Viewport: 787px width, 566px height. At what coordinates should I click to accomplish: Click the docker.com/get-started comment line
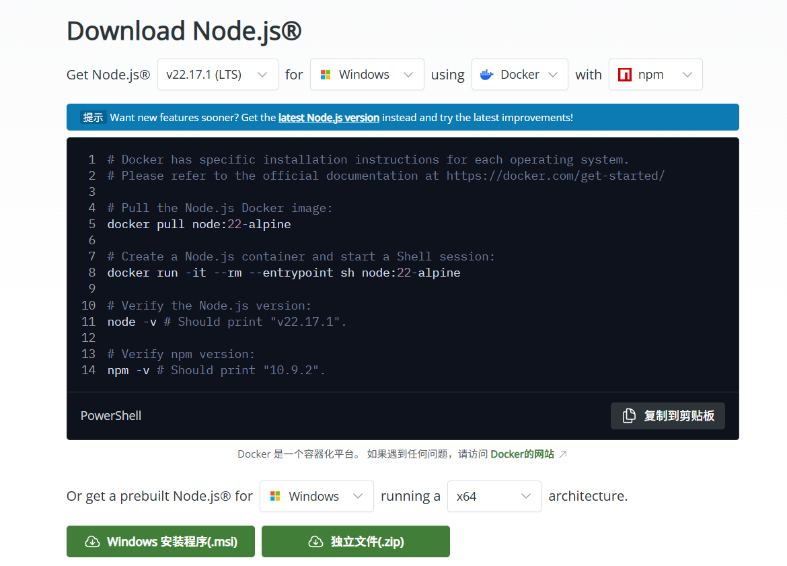(386, 176)
